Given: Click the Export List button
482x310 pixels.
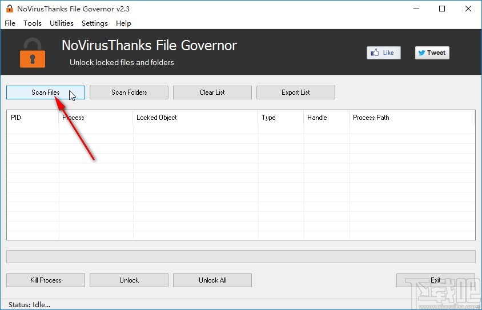Looking at the screenshot, I should click(x=296, y=92).
